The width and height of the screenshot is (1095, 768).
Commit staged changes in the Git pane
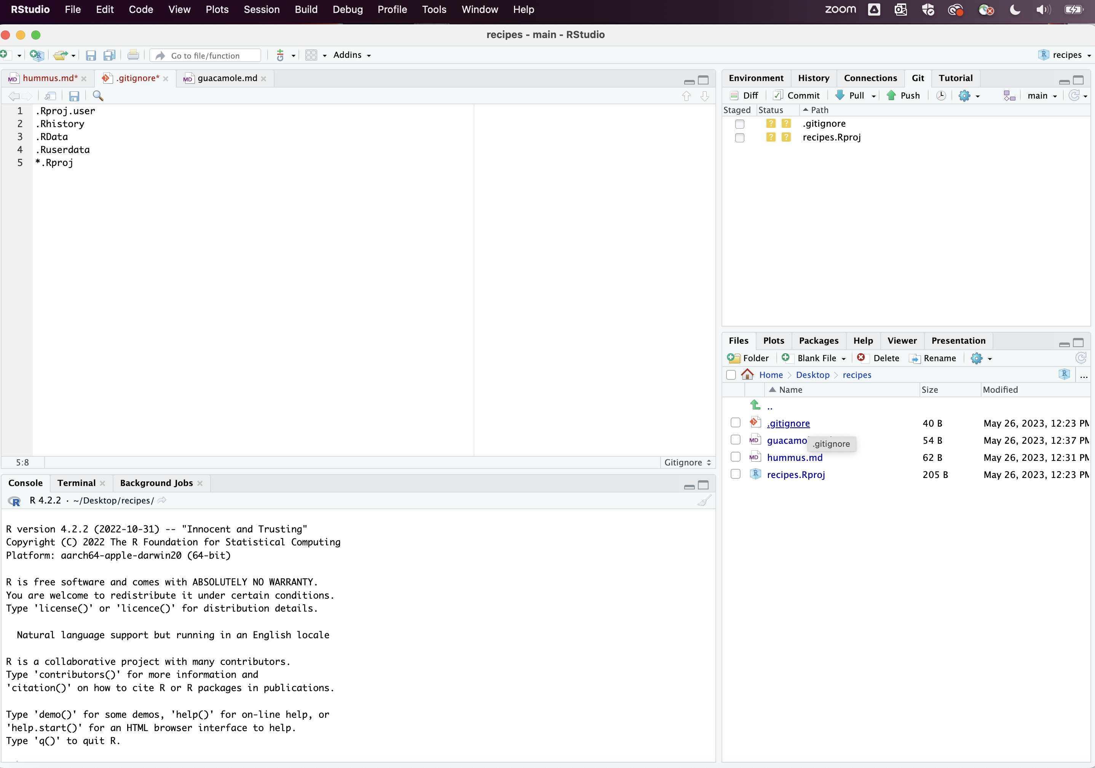[796, 95]
